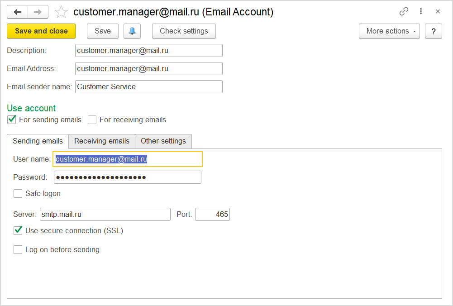Focus the Description field
Screen dimensions: 453x306
pos(149,51)
